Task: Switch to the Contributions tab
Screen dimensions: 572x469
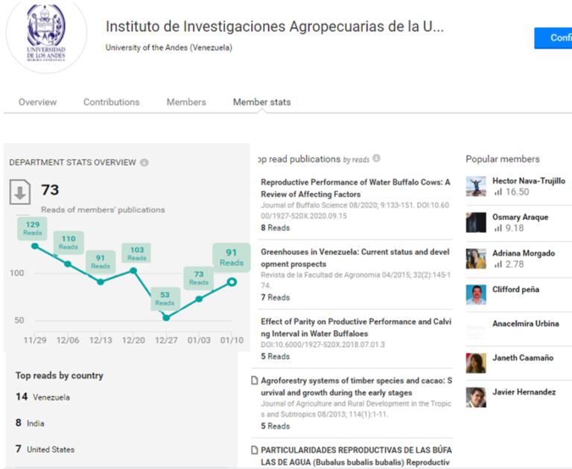Action: [x=111, y=102]
